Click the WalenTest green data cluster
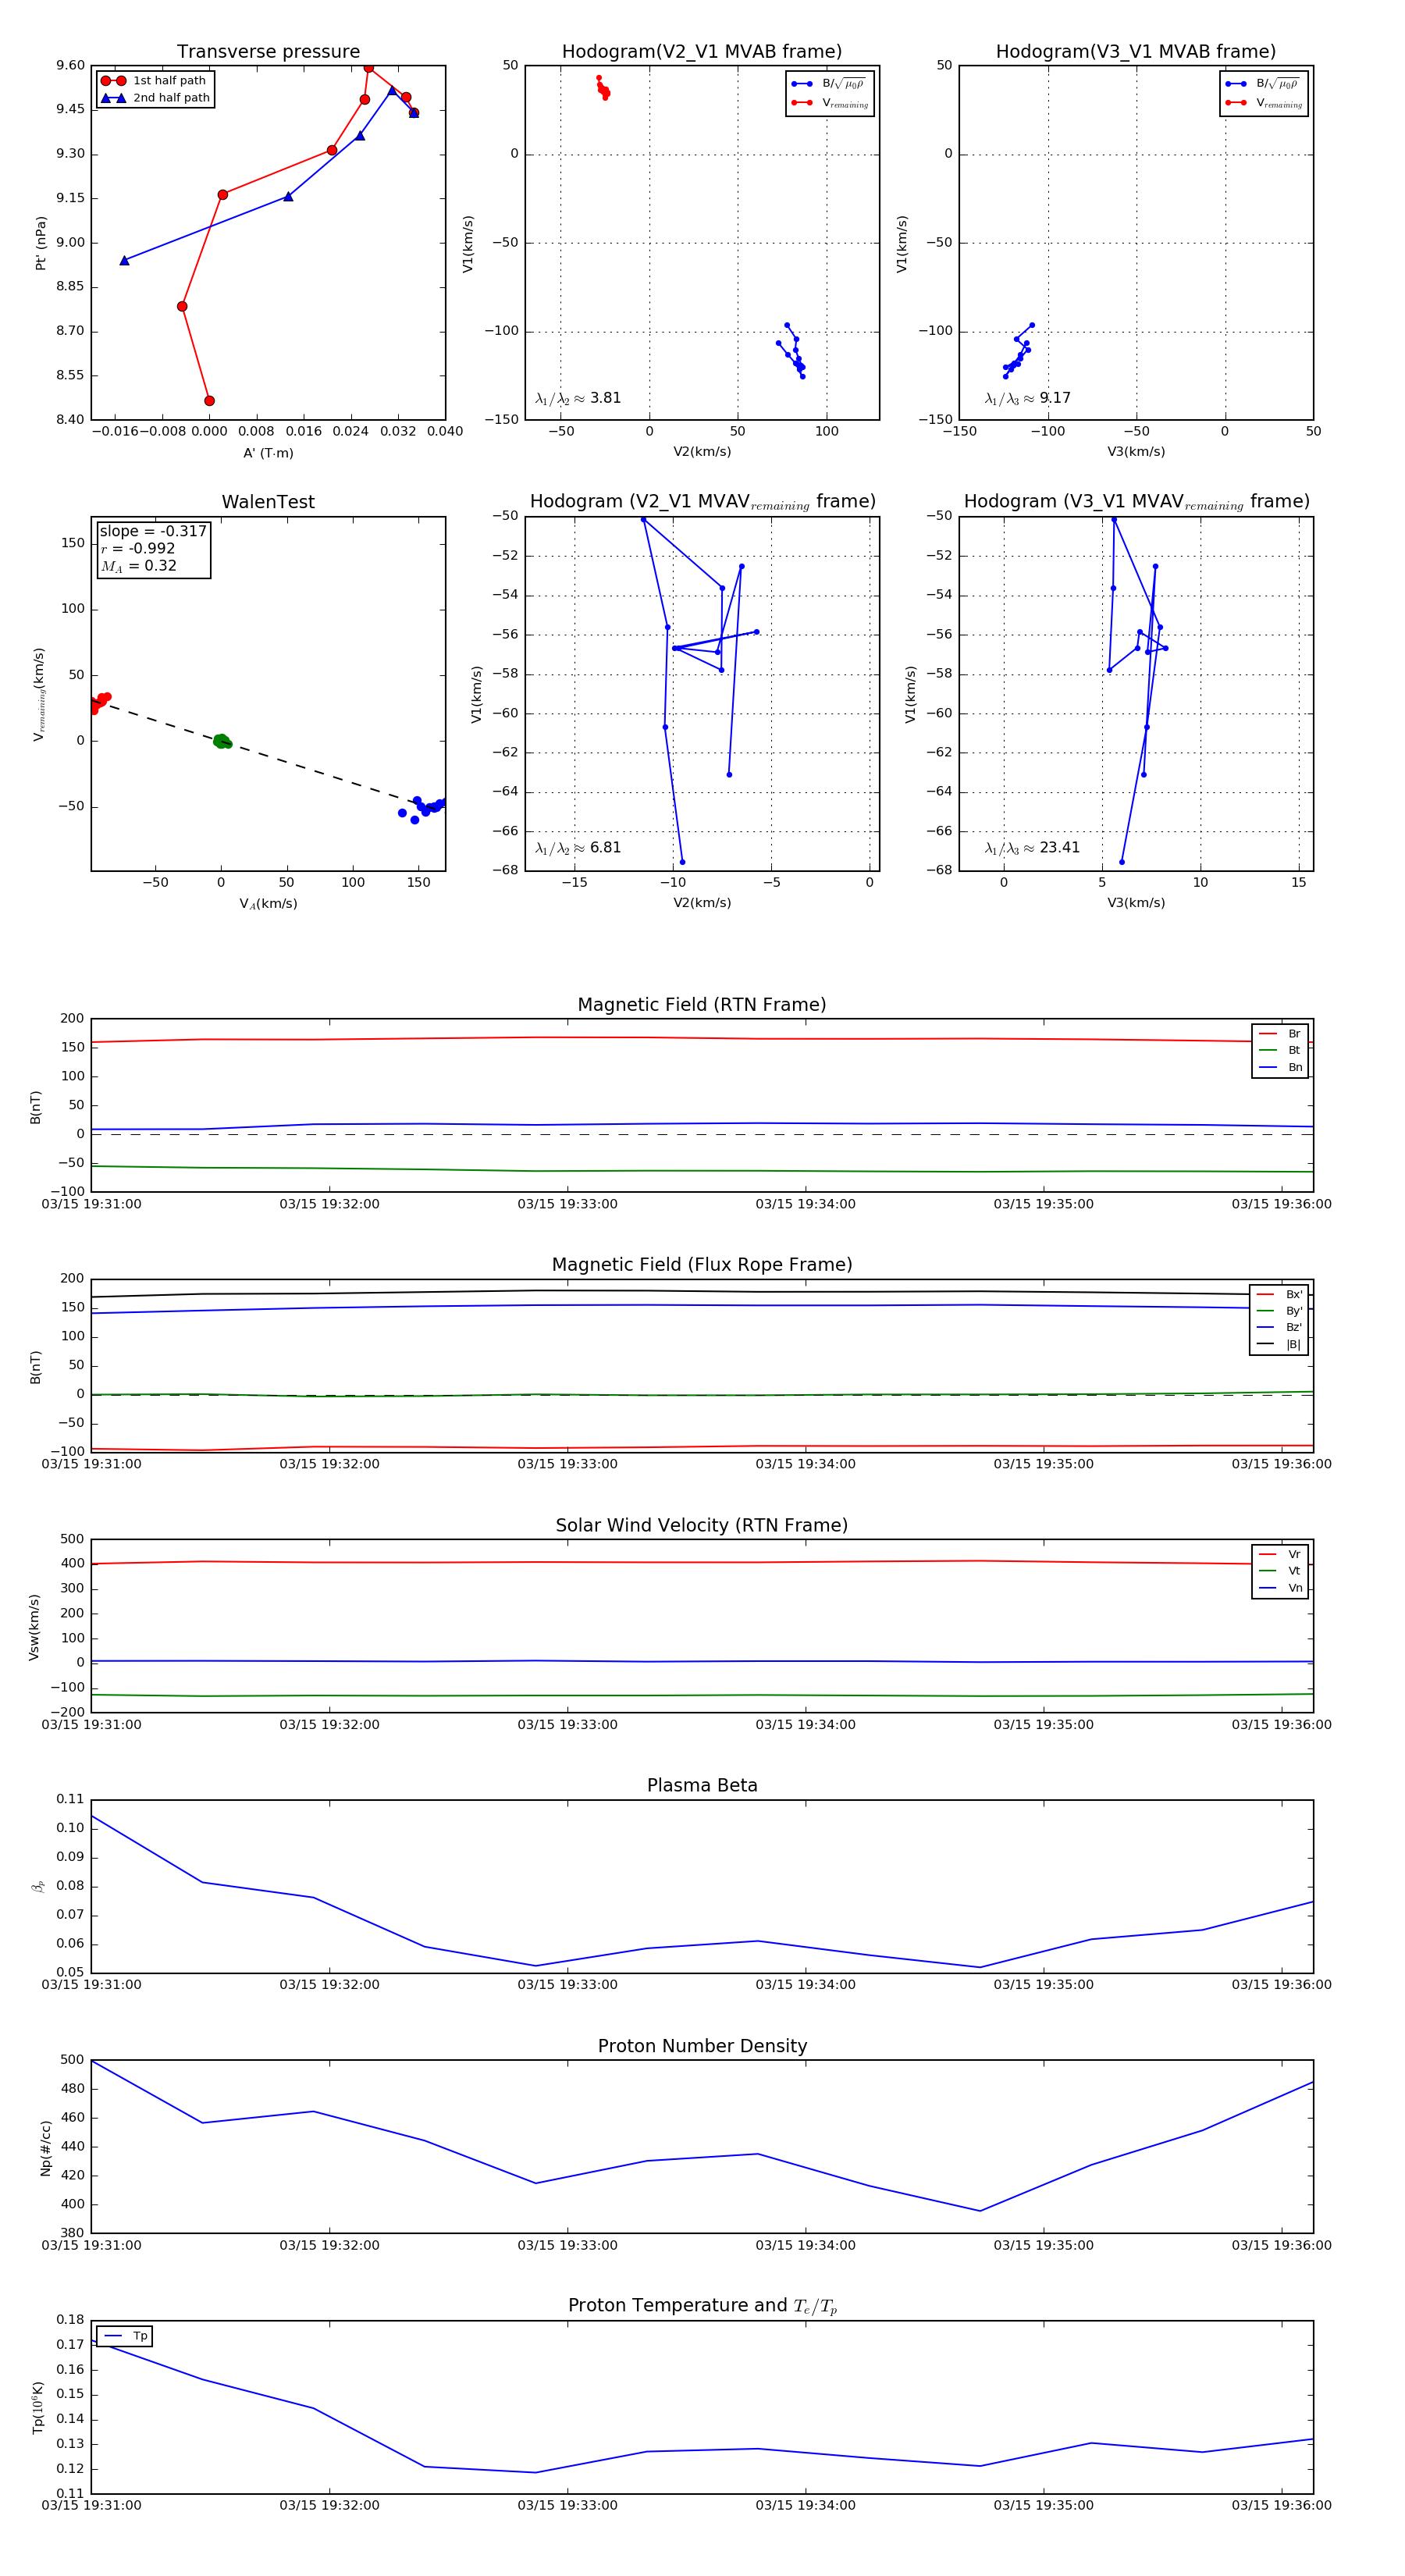The width and height of the screenshot is (1405, 2576). click(x=222, y=741)
